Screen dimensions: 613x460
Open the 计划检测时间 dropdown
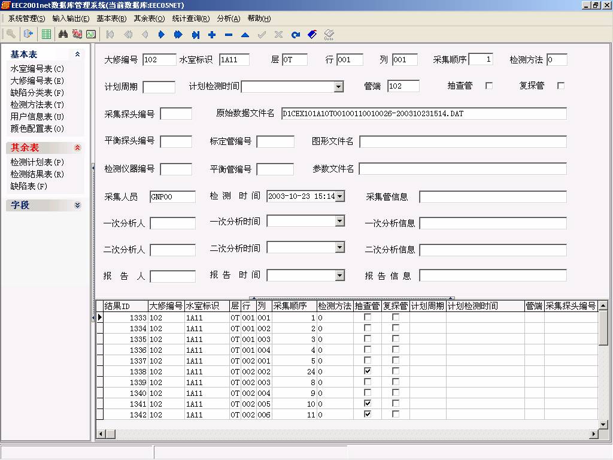coord(339,87)
